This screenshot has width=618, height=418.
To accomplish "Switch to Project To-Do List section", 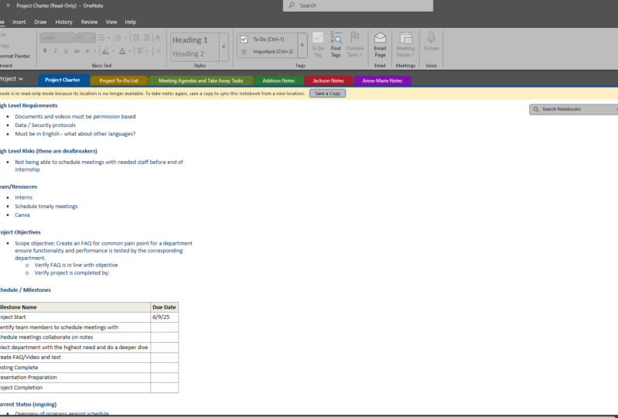I will click(x=118, y=81).
